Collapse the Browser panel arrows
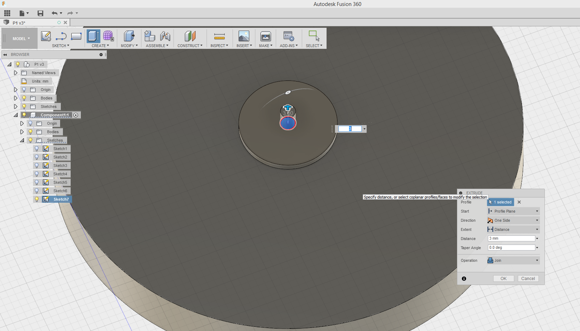The width and height of the screenshot is (580, 331). coord(5,55)
